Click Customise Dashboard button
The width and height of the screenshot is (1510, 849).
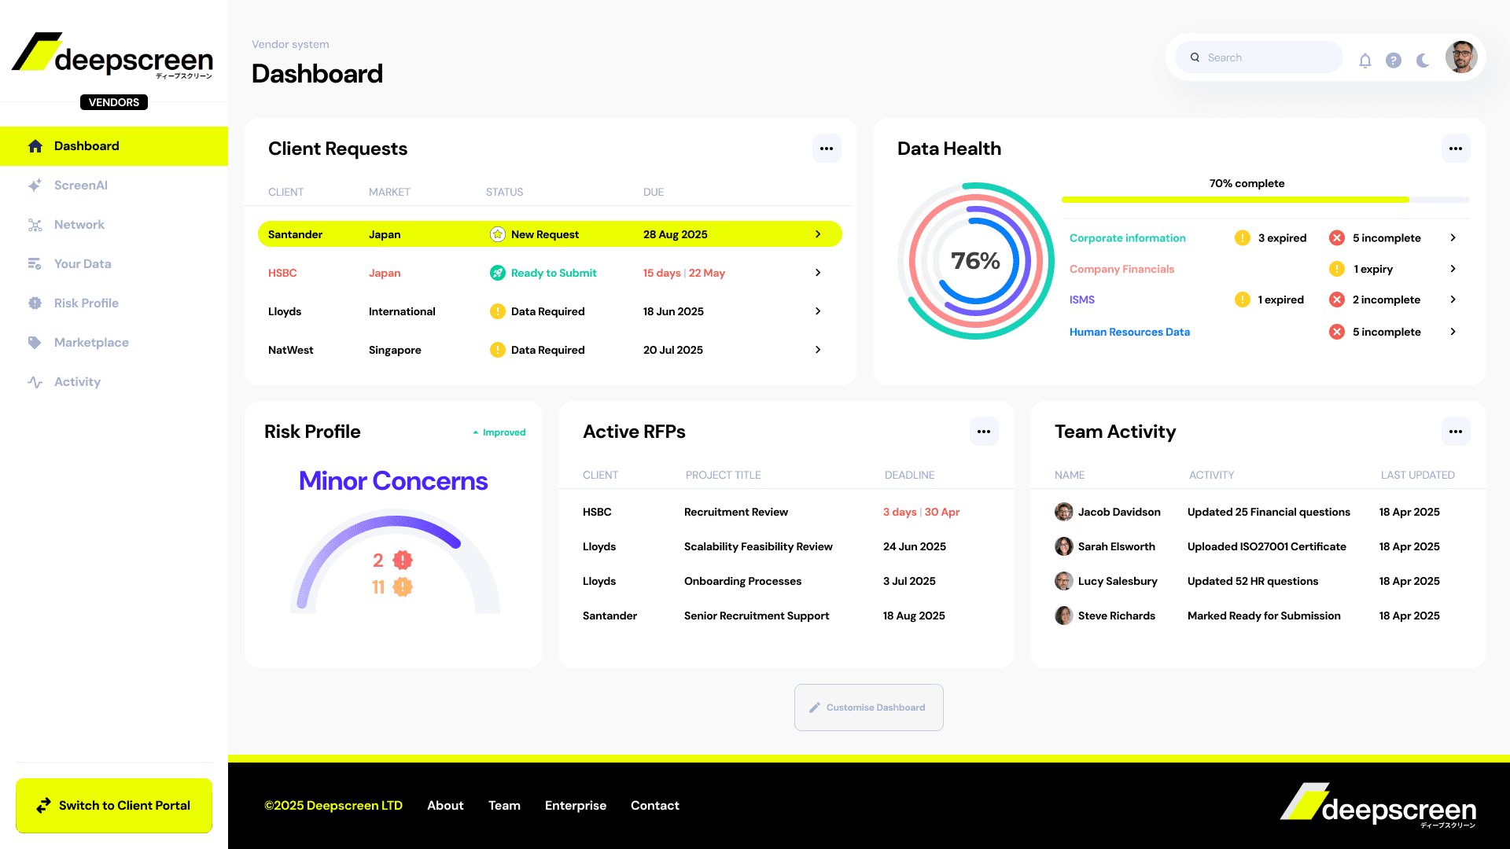868,707
